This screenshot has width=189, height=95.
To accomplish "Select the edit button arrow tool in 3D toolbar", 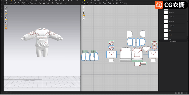I will [x=40, y=3].
